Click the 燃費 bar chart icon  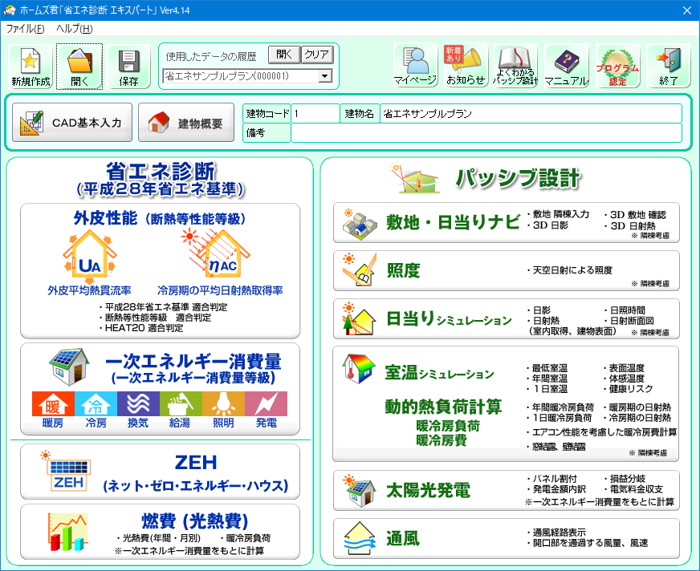pyautogui.click(x=67, y=532)
